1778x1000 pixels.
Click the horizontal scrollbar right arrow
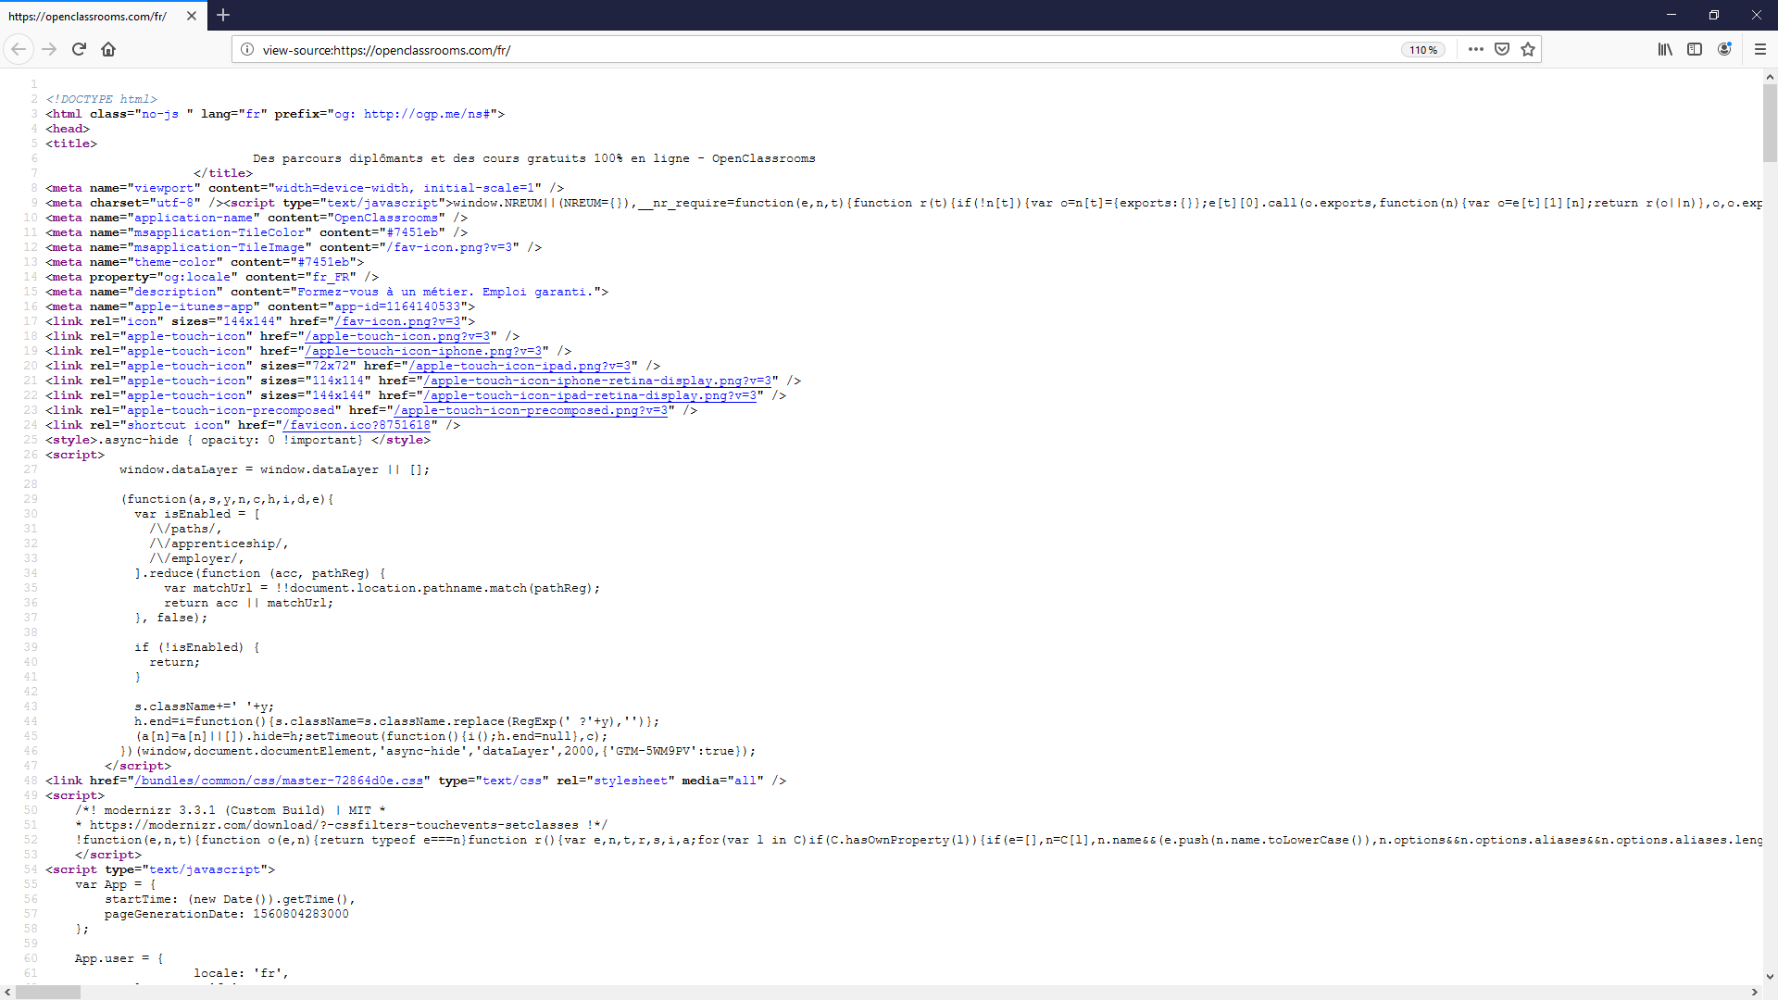1754,992
